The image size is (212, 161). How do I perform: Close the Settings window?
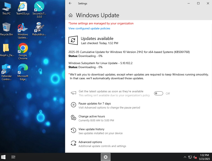tap(208, 3)
